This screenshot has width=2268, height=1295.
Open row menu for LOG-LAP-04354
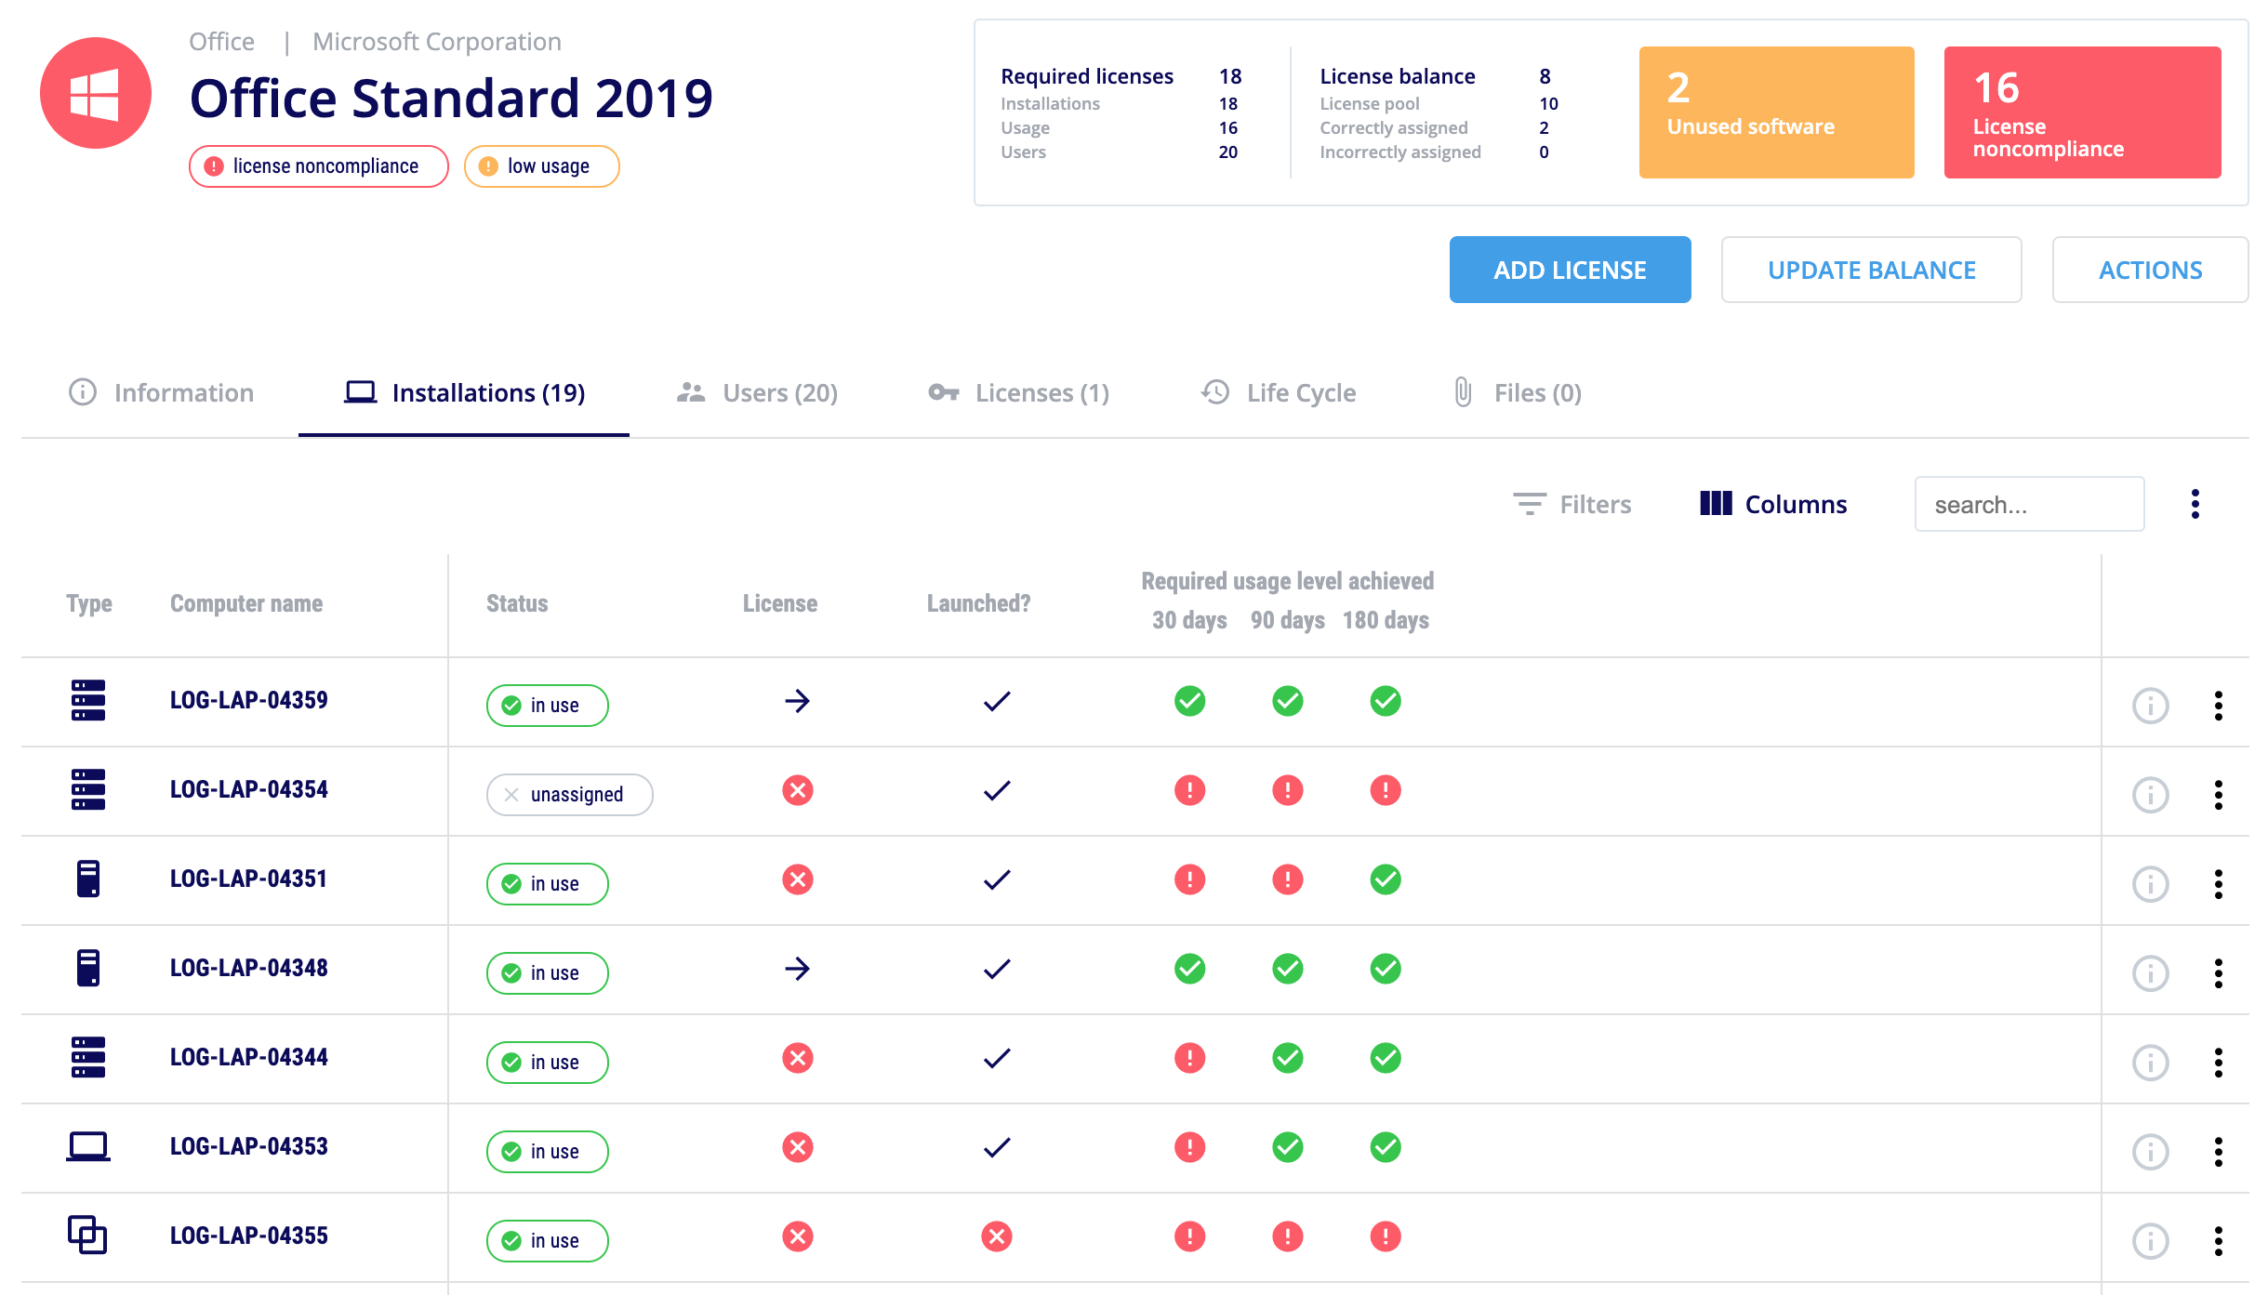coord(2219,795)
